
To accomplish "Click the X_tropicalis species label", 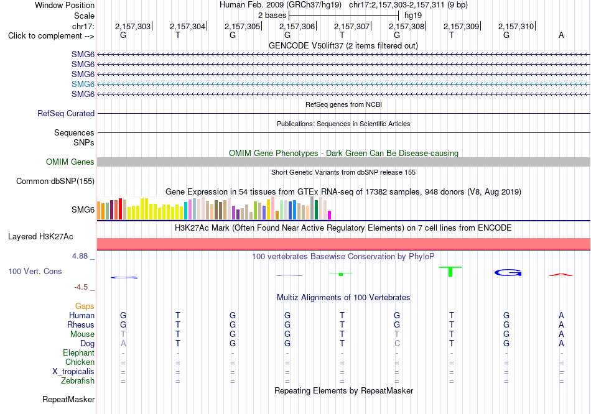I will (x=73, y=372).
